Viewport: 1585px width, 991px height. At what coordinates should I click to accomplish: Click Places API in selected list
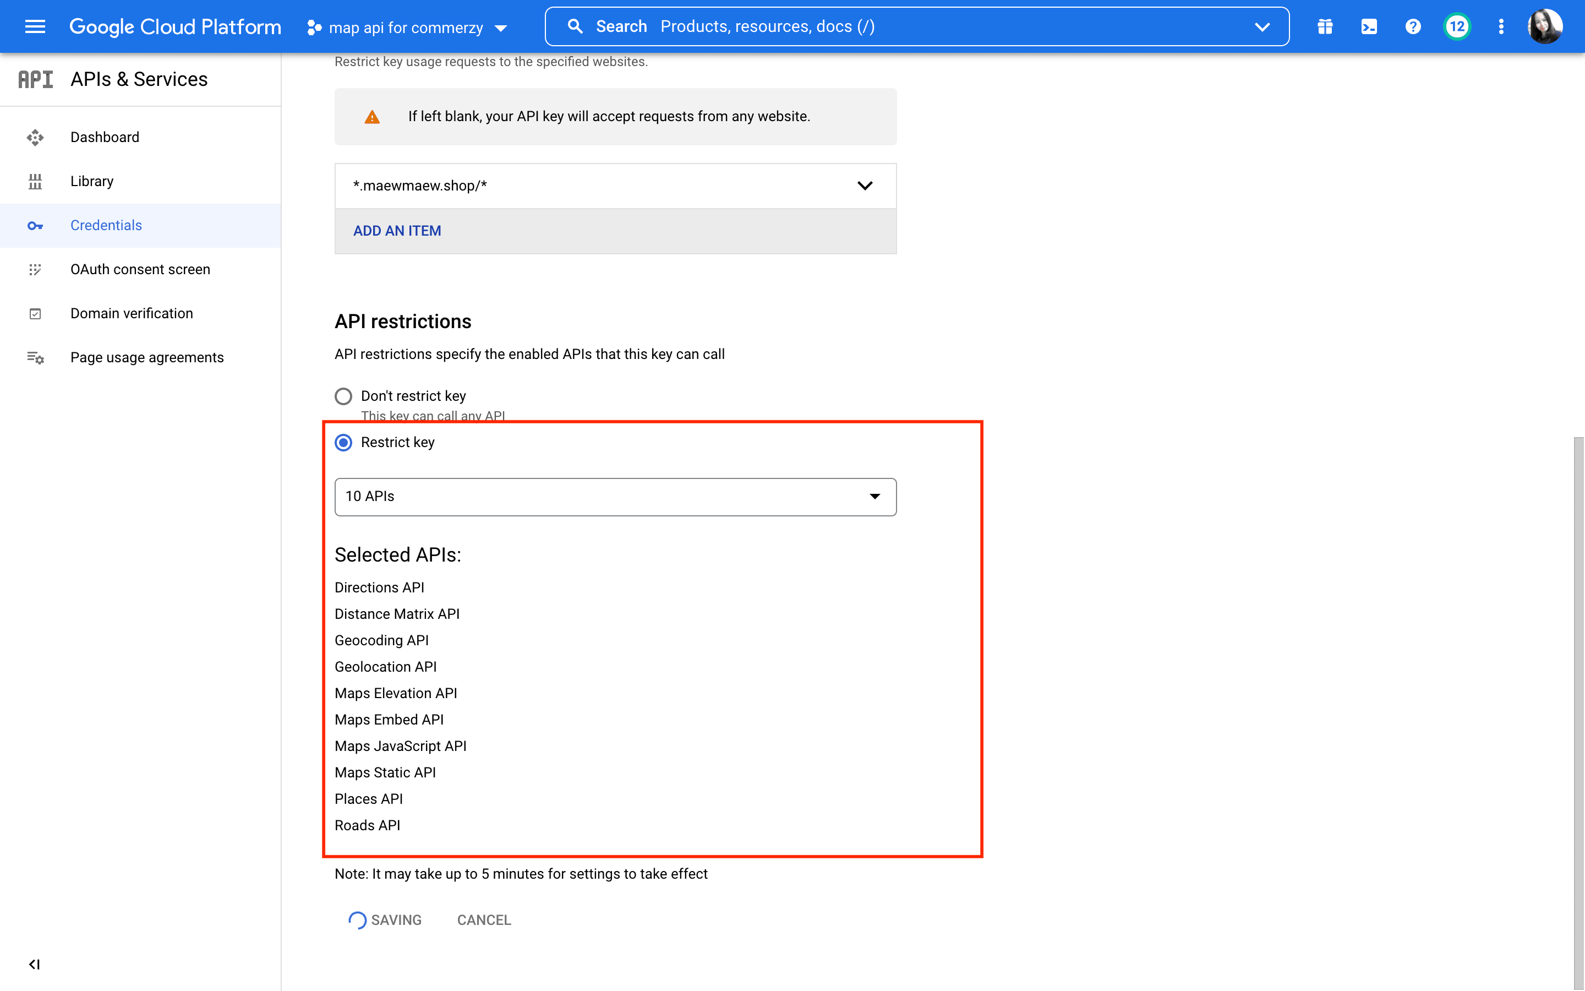pos(368,799)
